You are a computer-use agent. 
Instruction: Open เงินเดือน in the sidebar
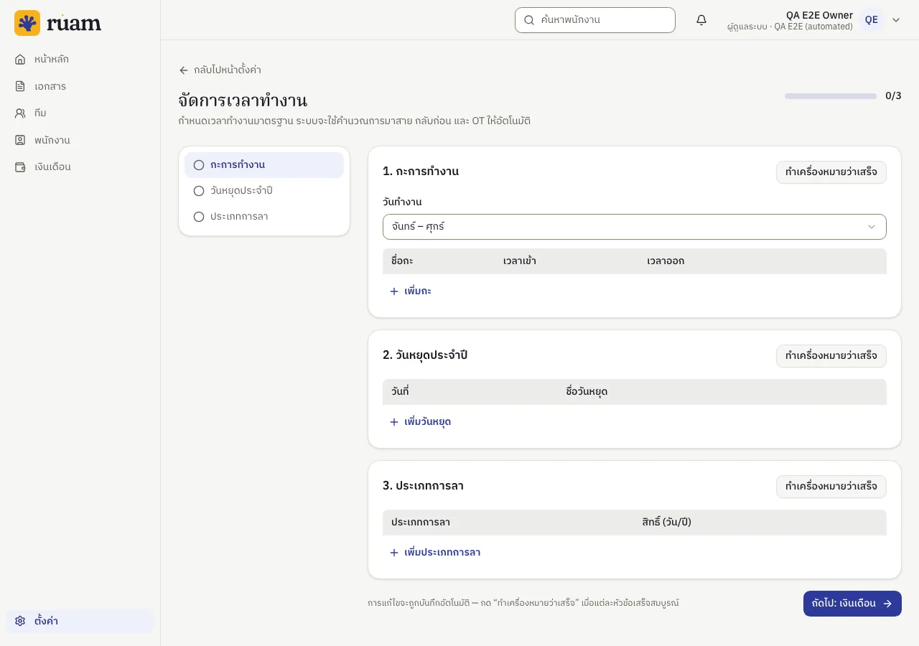[x=80, y=167]
